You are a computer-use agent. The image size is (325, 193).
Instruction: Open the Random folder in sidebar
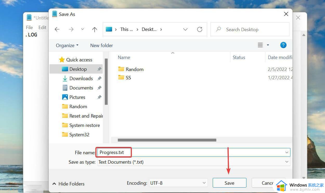(78, 106)
